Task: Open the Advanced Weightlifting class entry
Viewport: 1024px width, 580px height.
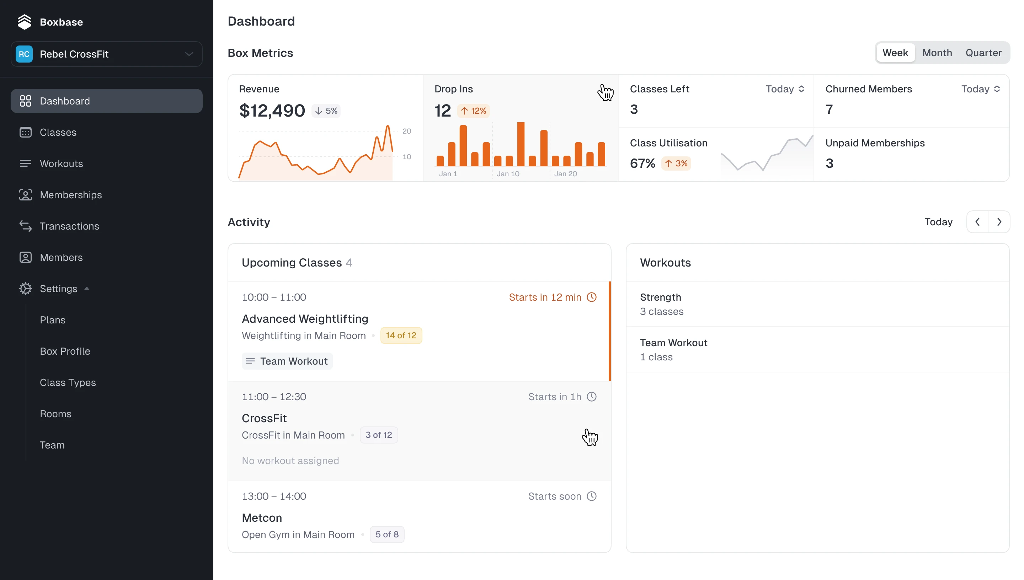Action: [x=305, y=319]
